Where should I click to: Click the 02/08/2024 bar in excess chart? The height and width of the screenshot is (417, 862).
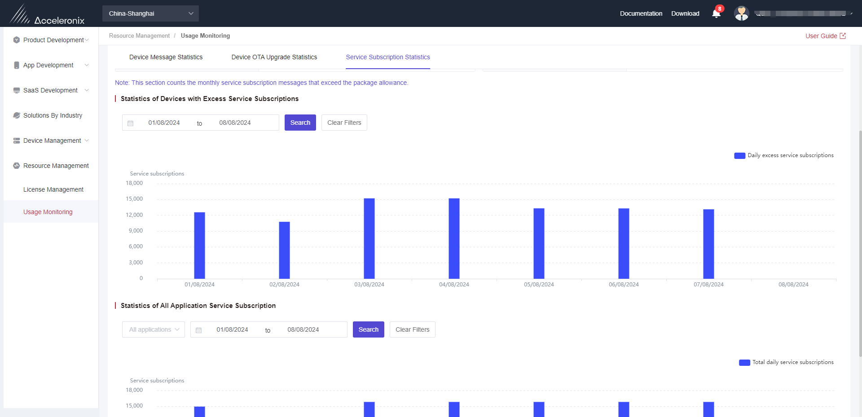click(284, 250)
